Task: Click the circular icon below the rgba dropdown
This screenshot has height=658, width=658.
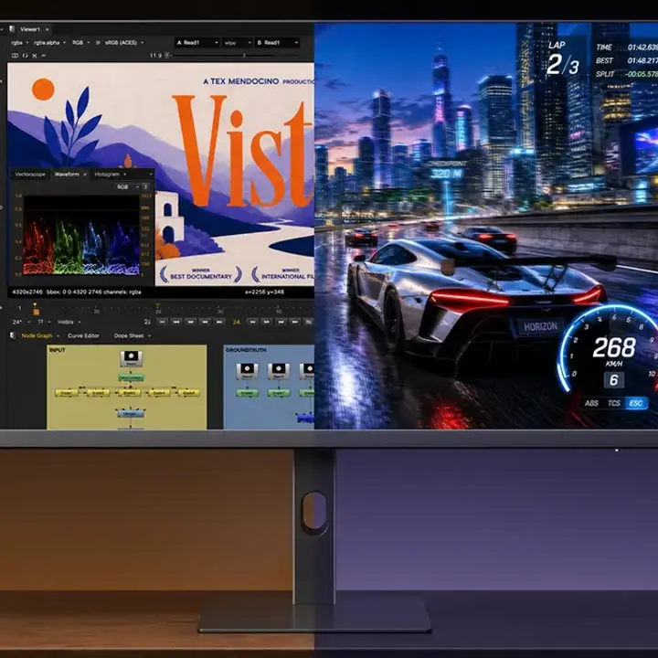Action: pos(26,56)
